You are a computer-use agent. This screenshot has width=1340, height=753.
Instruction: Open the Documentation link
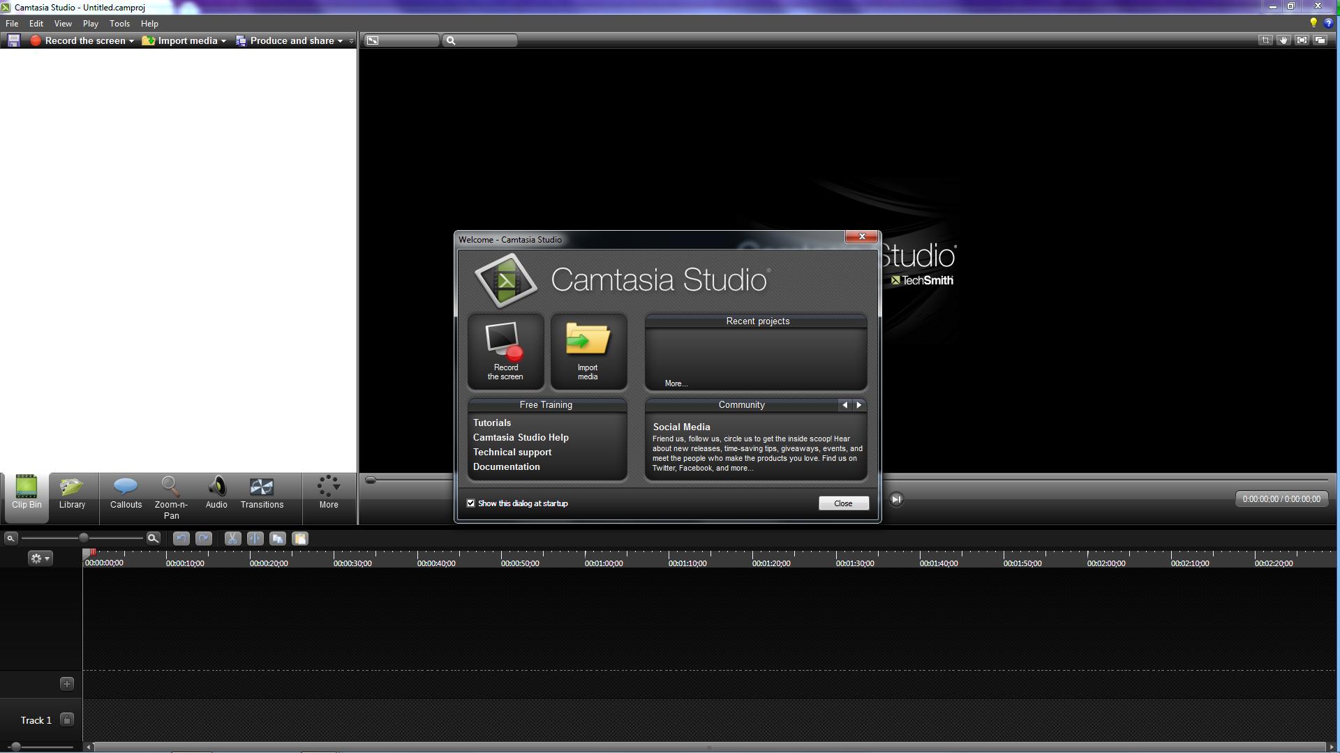click(506, 466)
